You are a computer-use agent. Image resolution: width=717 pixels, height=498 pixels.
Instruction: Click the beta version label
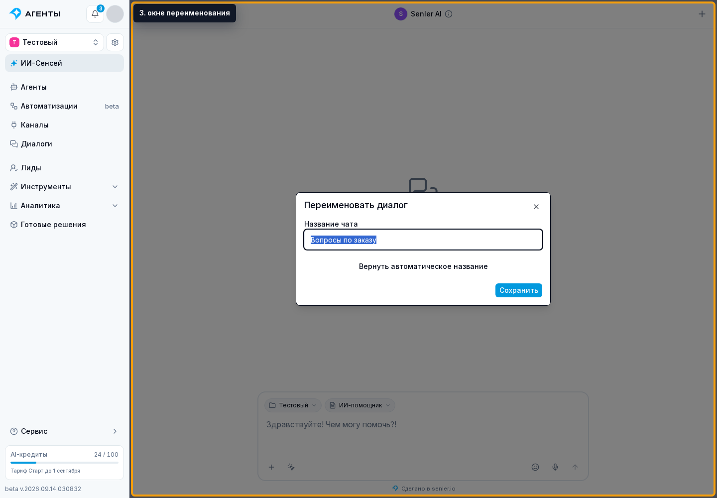tap(43, 489)
